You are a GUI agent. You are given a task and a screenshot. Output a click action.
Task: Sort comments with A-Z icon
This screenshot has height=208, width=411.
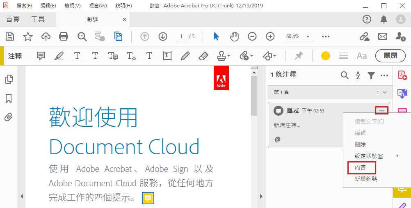358,75
